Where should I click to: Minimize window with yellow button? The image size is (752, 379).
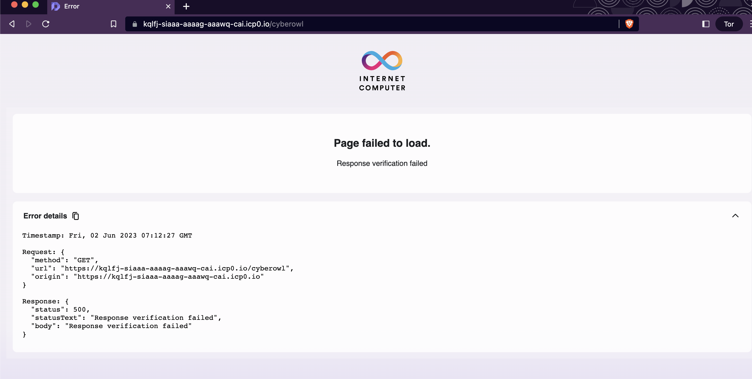(25, 5)
